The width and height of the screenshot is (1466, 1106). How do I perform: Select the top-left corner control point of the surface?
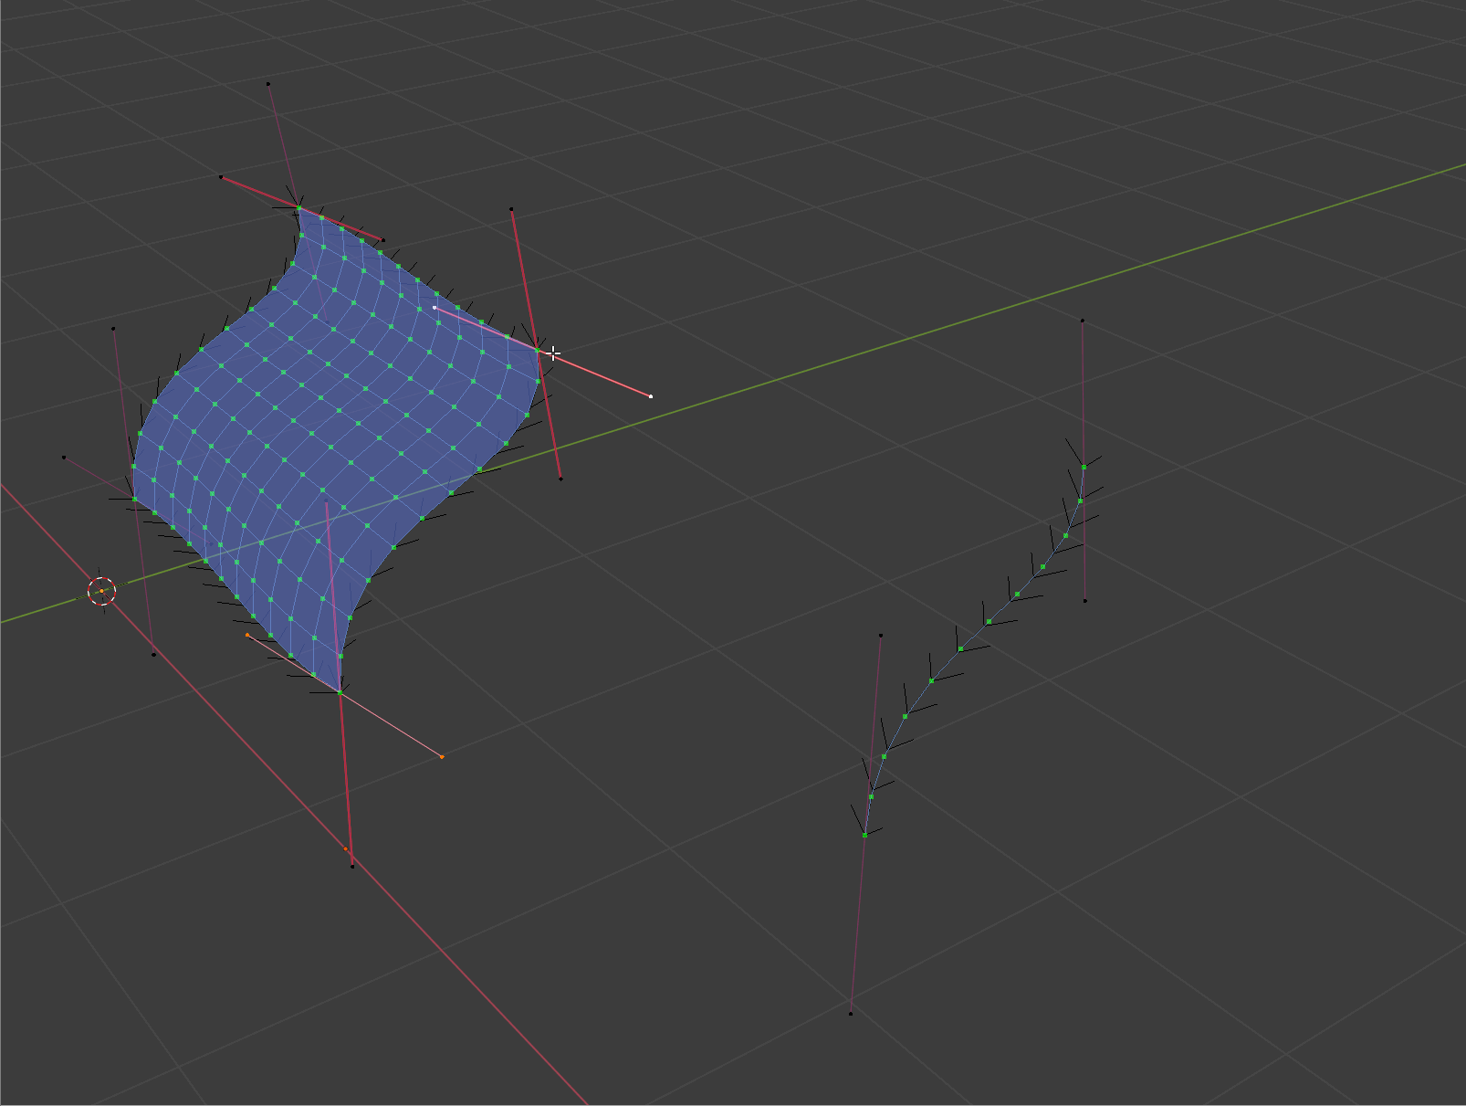click(x=297, y=208)
